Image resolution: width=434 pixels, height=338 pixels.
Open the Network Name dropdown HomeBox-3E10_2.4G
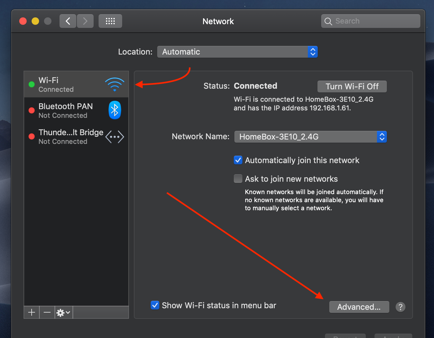pos(311,137)
